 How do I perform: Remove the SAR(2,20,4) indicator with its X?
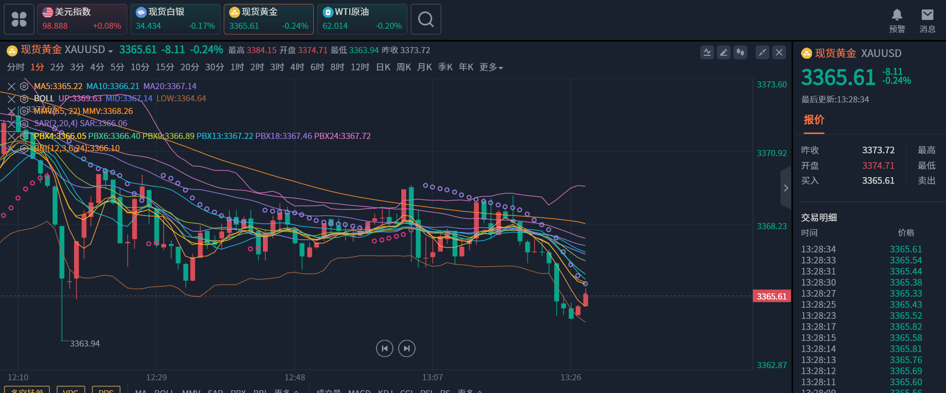[x=11, y=123]
